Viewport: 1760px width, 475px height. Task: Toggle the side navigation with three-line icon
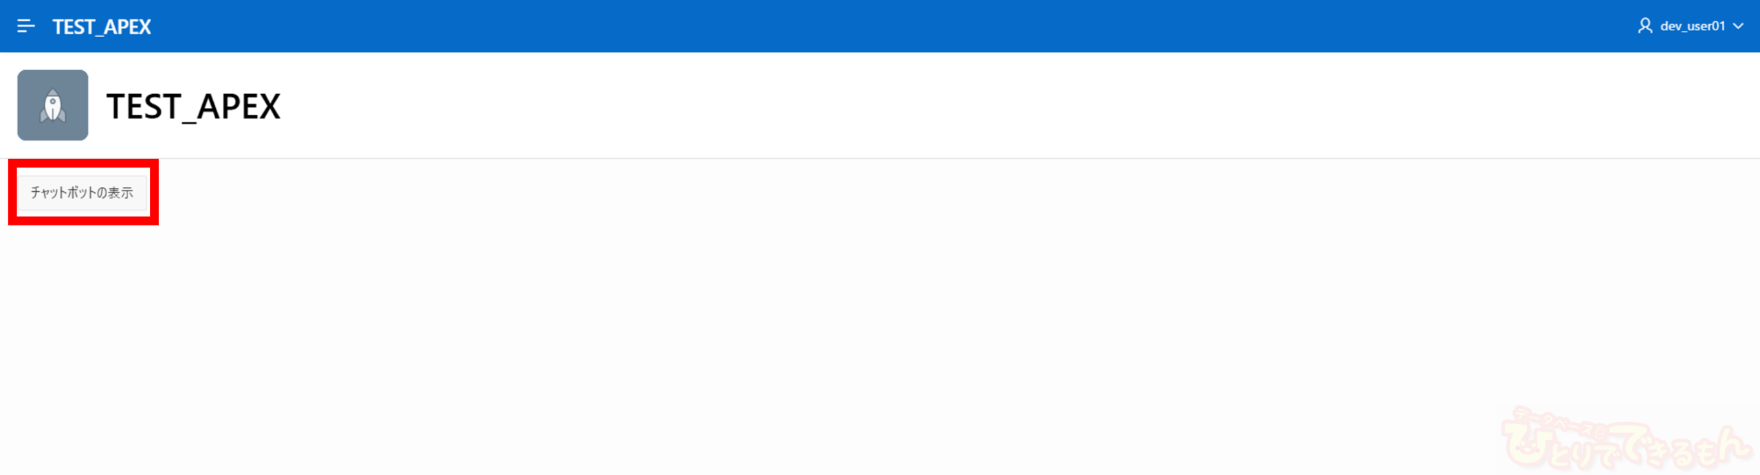pyautogui.click(x=25, y=26)
